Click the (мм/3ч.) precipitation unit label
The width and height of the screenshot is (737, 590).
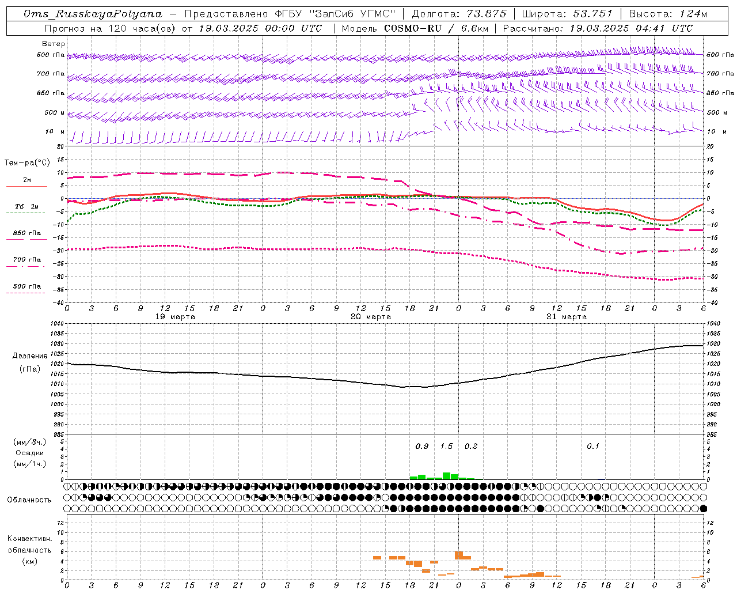[29, 442]
